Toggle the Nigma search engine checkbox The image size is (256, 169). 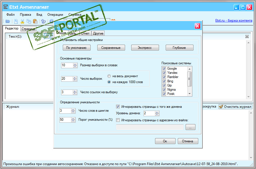click(164, 90)
